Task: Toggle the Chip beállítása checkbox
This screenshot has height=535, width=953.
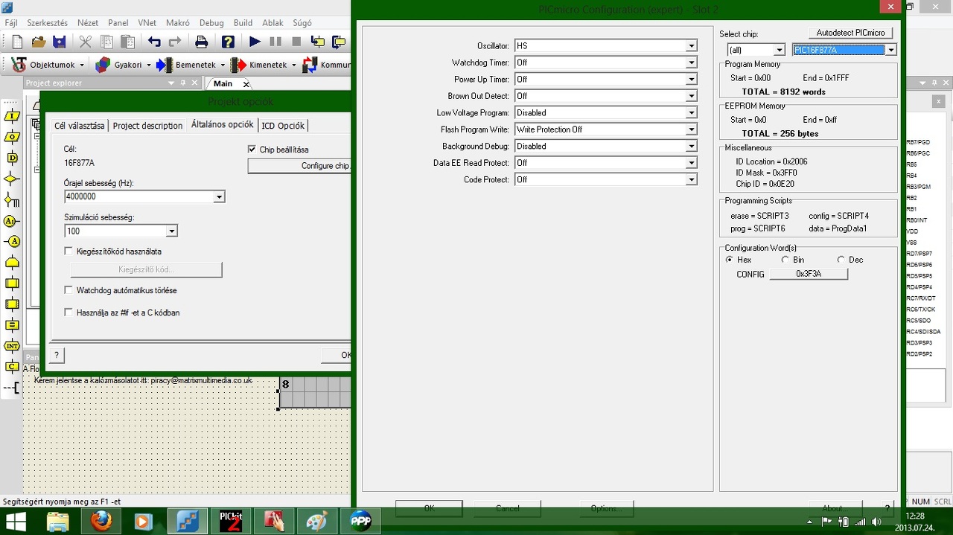Action: click(x=252, y=150)
